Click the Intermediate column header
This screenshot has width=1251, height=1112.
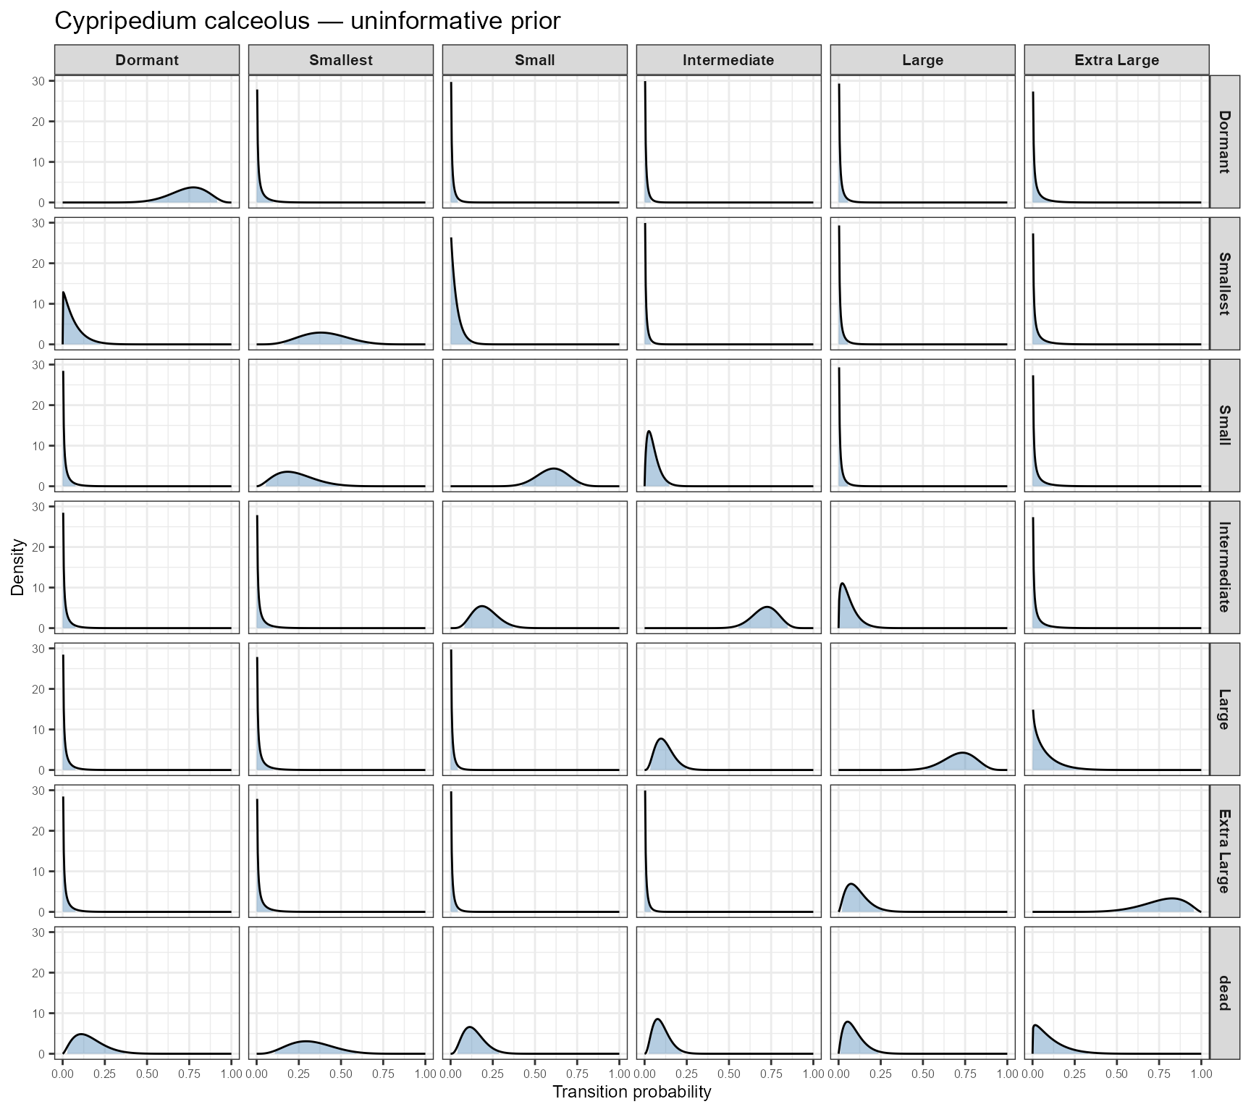tap(728, 60)
